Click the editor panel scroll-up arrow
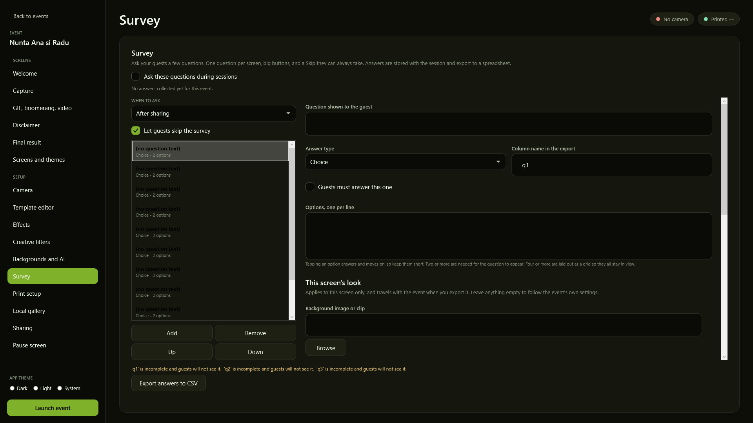This screenshot has width=753, height=423. pos(724,101)
